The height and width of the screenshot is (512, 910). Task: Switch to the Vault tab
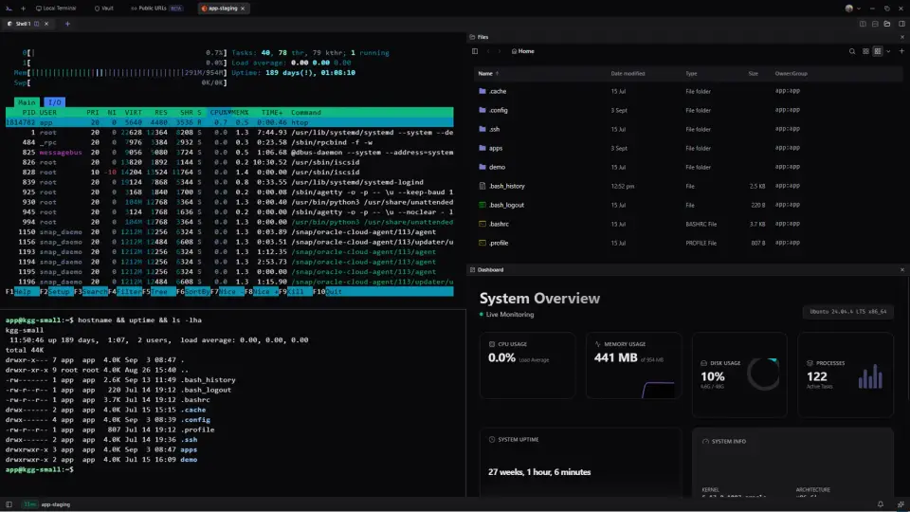(x=104, y=9)
